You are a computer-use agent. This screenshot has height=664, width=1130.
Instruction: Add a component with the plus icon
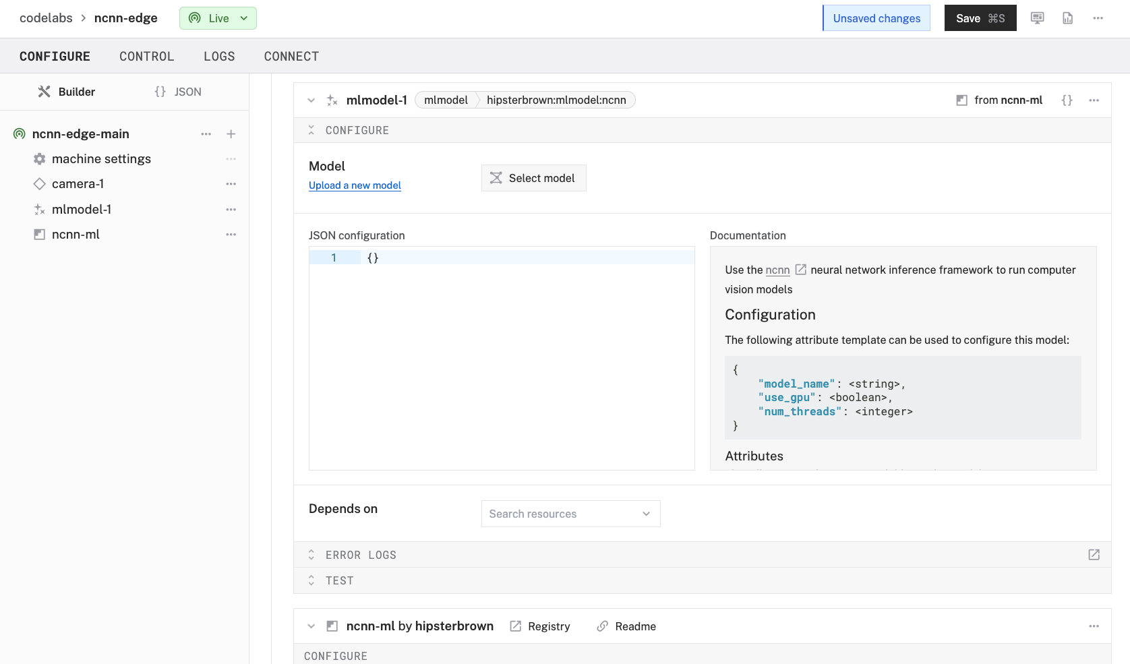tap(231, 134)
